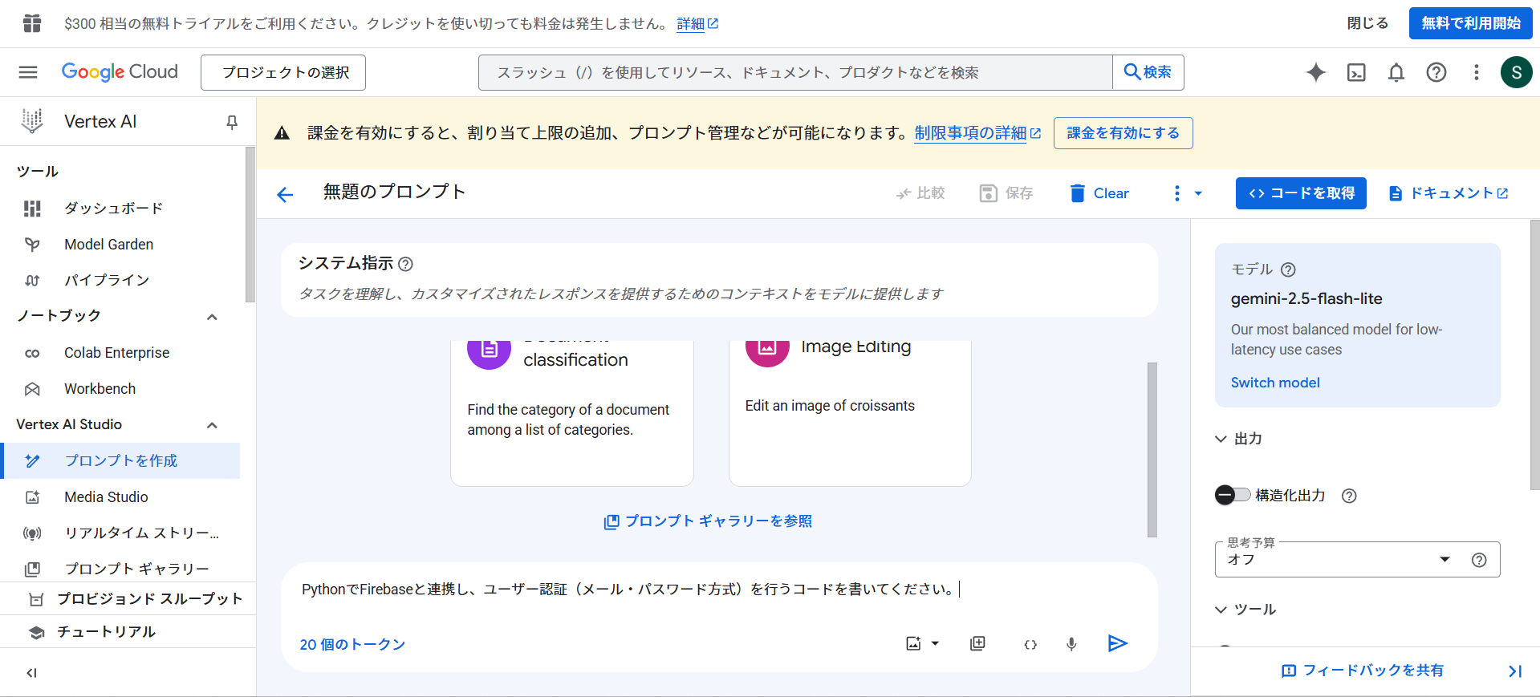The width and height of the screenshot is (1540, 697).
Task: Open the プロジェクトの選択 picker
Action: (x=283, y=72)
